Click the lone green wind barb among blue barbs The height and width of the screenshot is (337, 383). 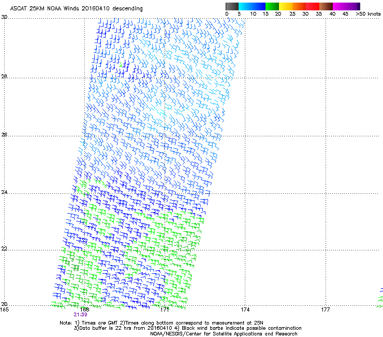121,65
